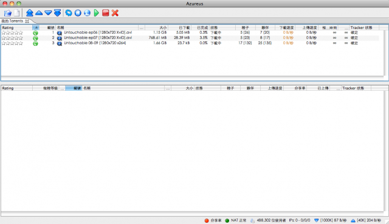This screenshot has height=224, width=389.
Task: Click IPs: 0 - 0/0/0 status entry
Action: [300, 220]
